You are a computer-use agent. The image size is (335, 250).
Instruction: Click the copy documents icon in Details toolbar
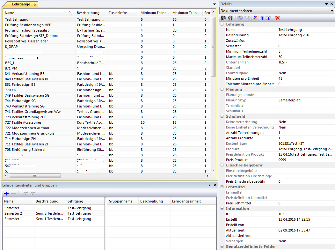[x=268, y=18]
